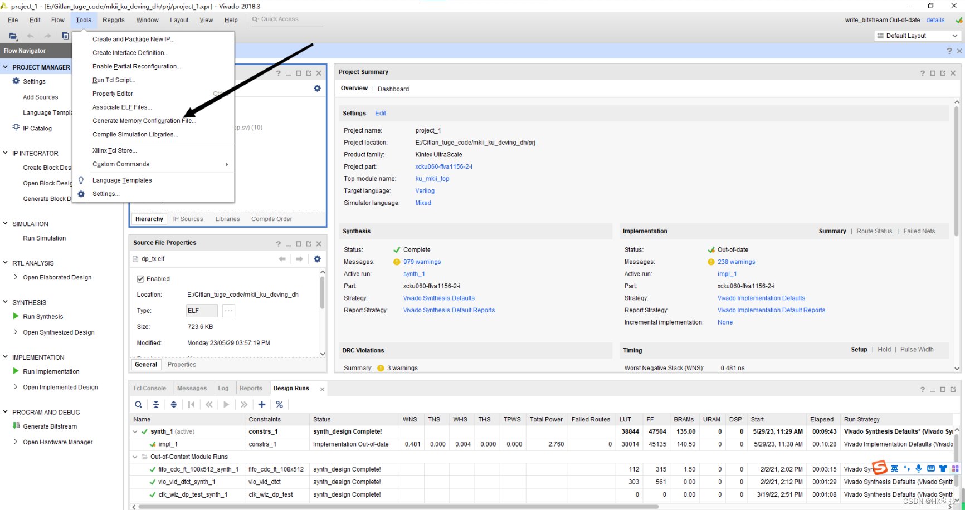Click the undo arrow in the main toolbar

click(30, 36)
